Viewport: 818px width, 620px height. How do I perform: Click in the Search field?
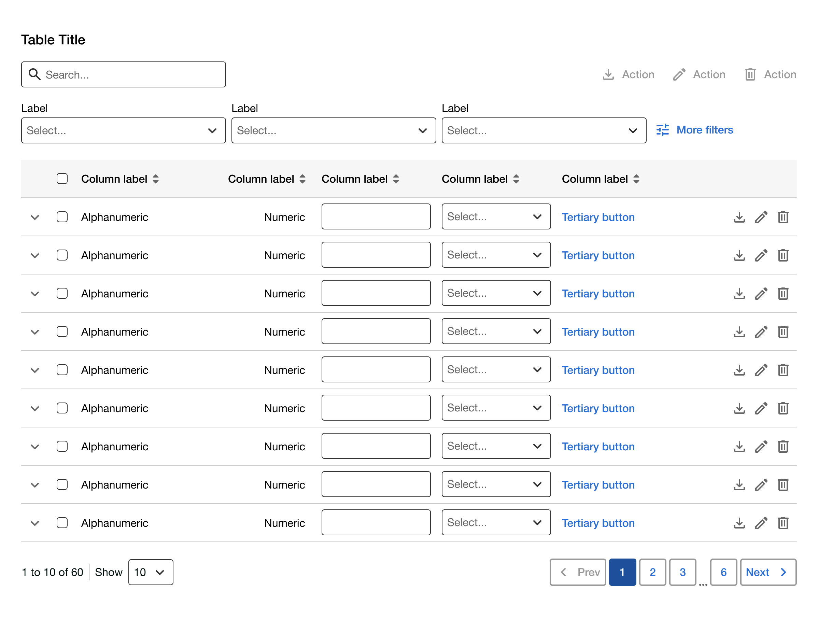coord(124,75)
